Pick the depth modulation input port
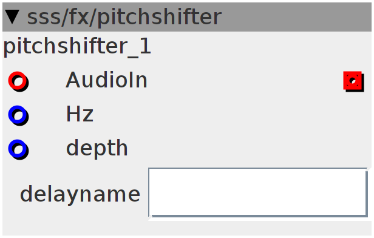 pyautogui.click(x=18, y=149)
